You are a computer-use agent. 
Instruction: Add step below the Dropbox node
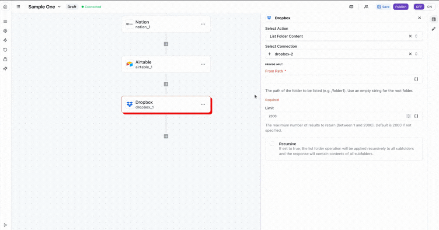(166, 136)
